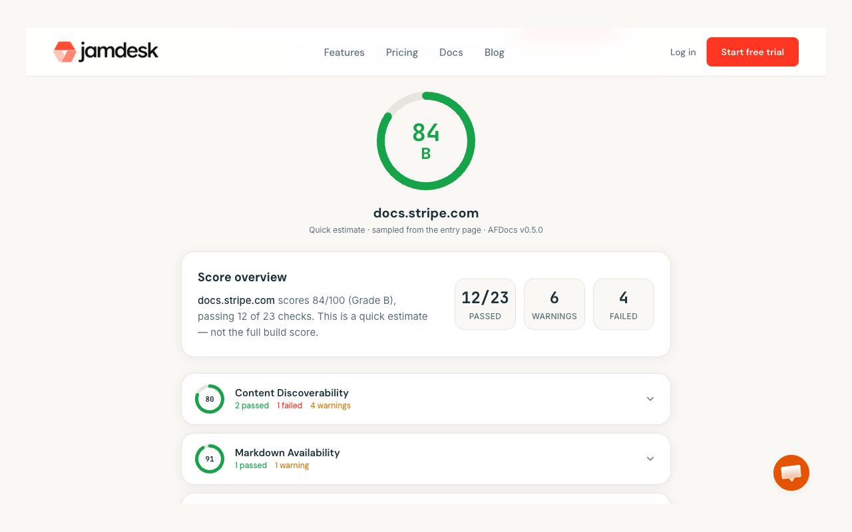This screenshot has width=852, height=532.
Task: Click the 6 Warnings stat card
Action: (x=554, y=304)
